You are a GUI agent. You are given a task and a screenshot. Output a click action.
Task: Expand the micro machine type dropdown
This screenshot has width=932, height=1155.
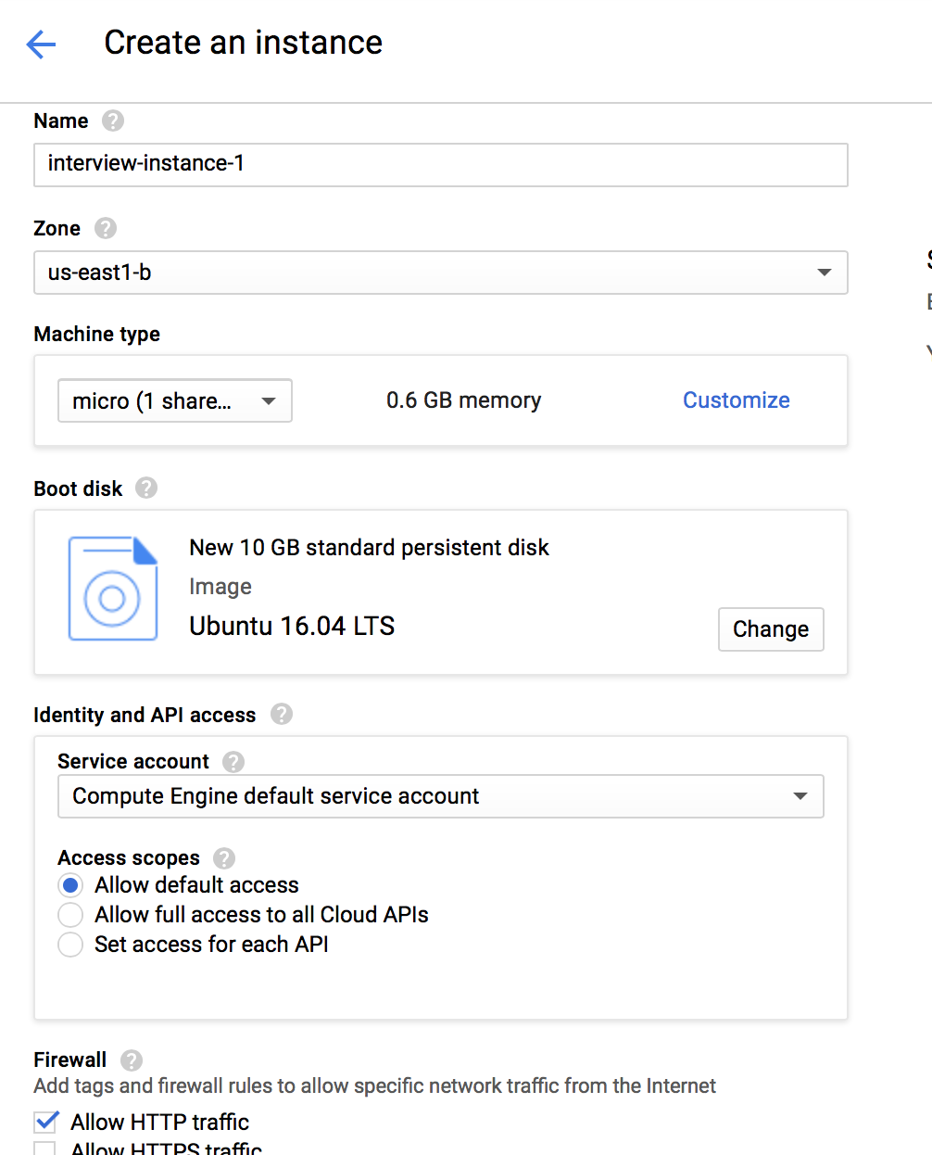point(175,400)
